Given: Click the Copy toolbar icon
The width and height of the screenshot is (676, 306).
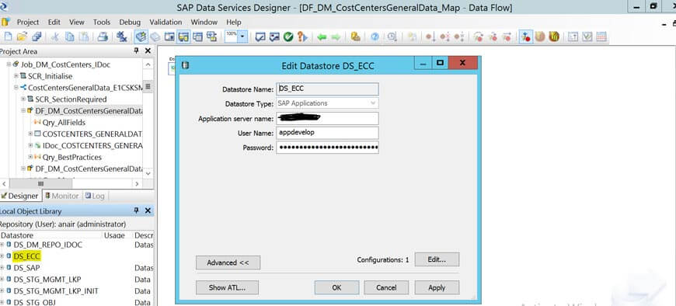Looking at the screenshot, I should tap(69, 37).
